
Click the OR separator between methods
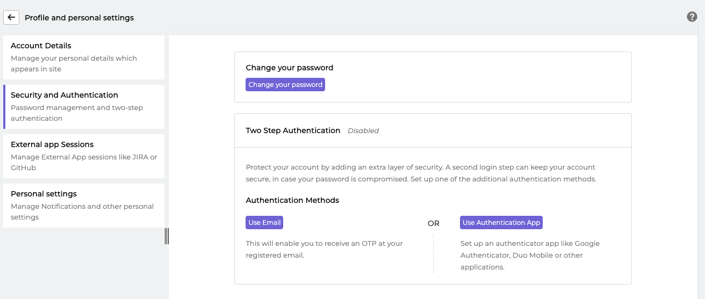pos(434,223)
